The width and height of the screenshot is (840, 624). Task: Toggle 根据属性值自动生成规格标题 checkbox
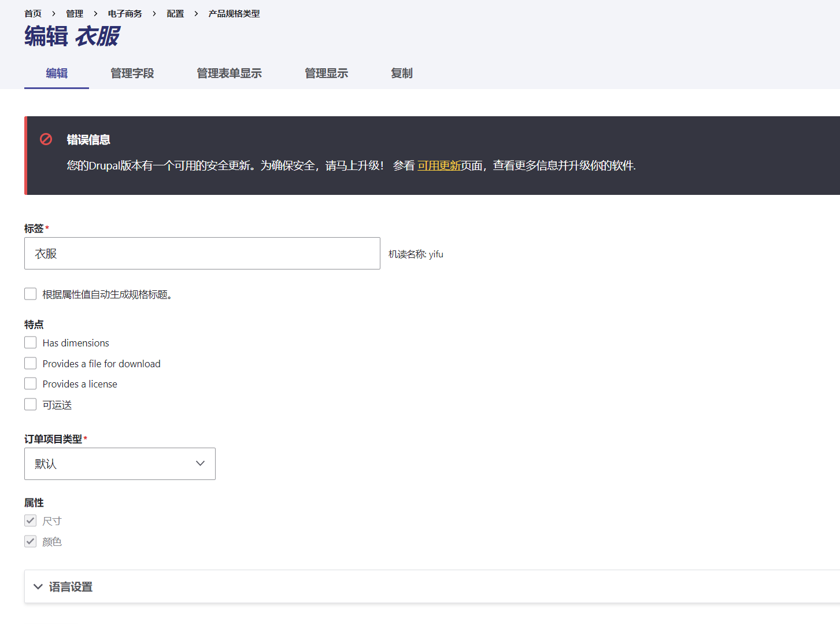[x=31, y=294]
